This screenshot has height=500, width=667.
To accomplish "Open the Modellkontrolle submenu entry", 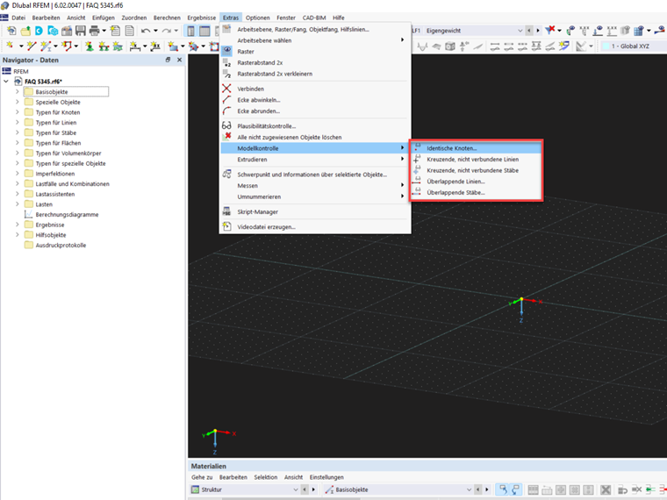I will coord(315,148).
